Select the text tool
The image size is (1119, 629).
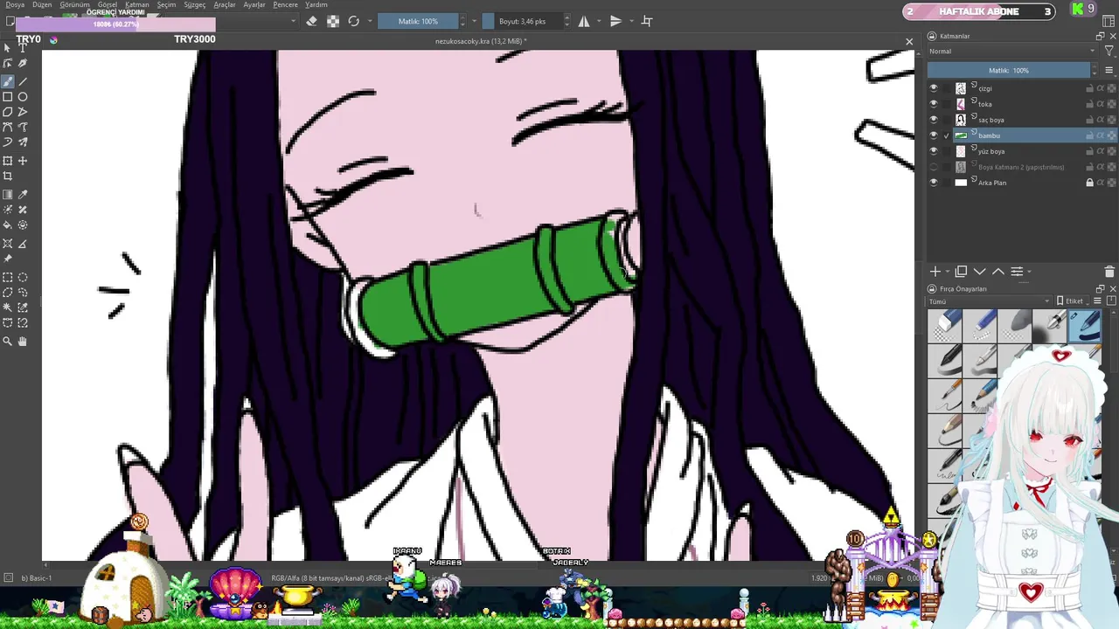point(23,47)
